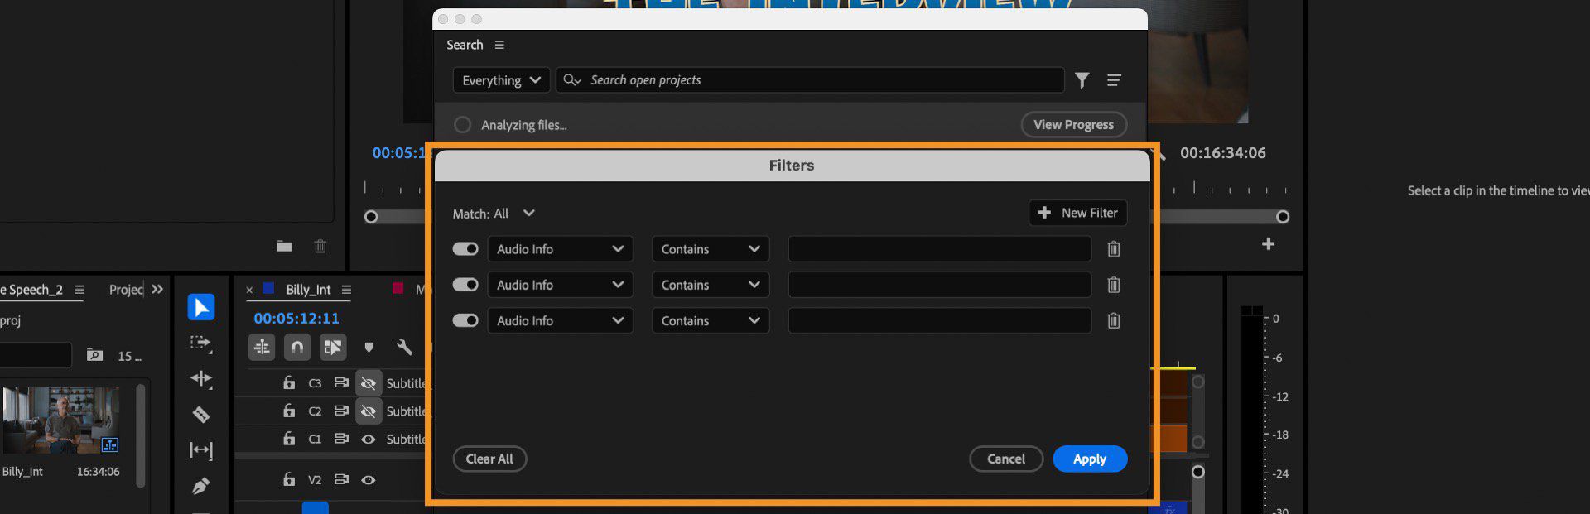Open Billy_Int sequence panel menu
This screenshot has width=1590, height=514.
coord(346,290)
